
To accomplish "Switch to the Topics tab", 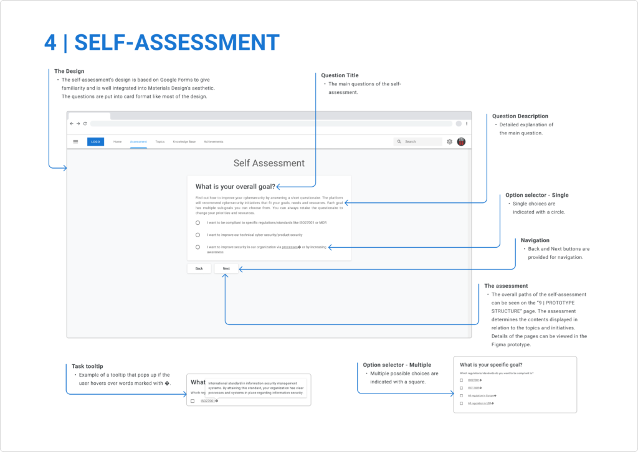I will pos(160,142).
